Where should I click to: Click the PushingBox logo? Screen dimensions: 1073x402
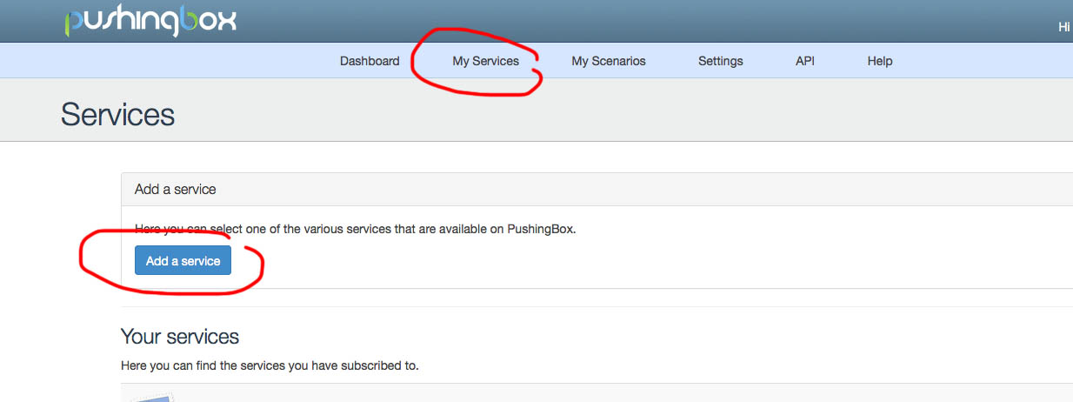pos(150,21)
